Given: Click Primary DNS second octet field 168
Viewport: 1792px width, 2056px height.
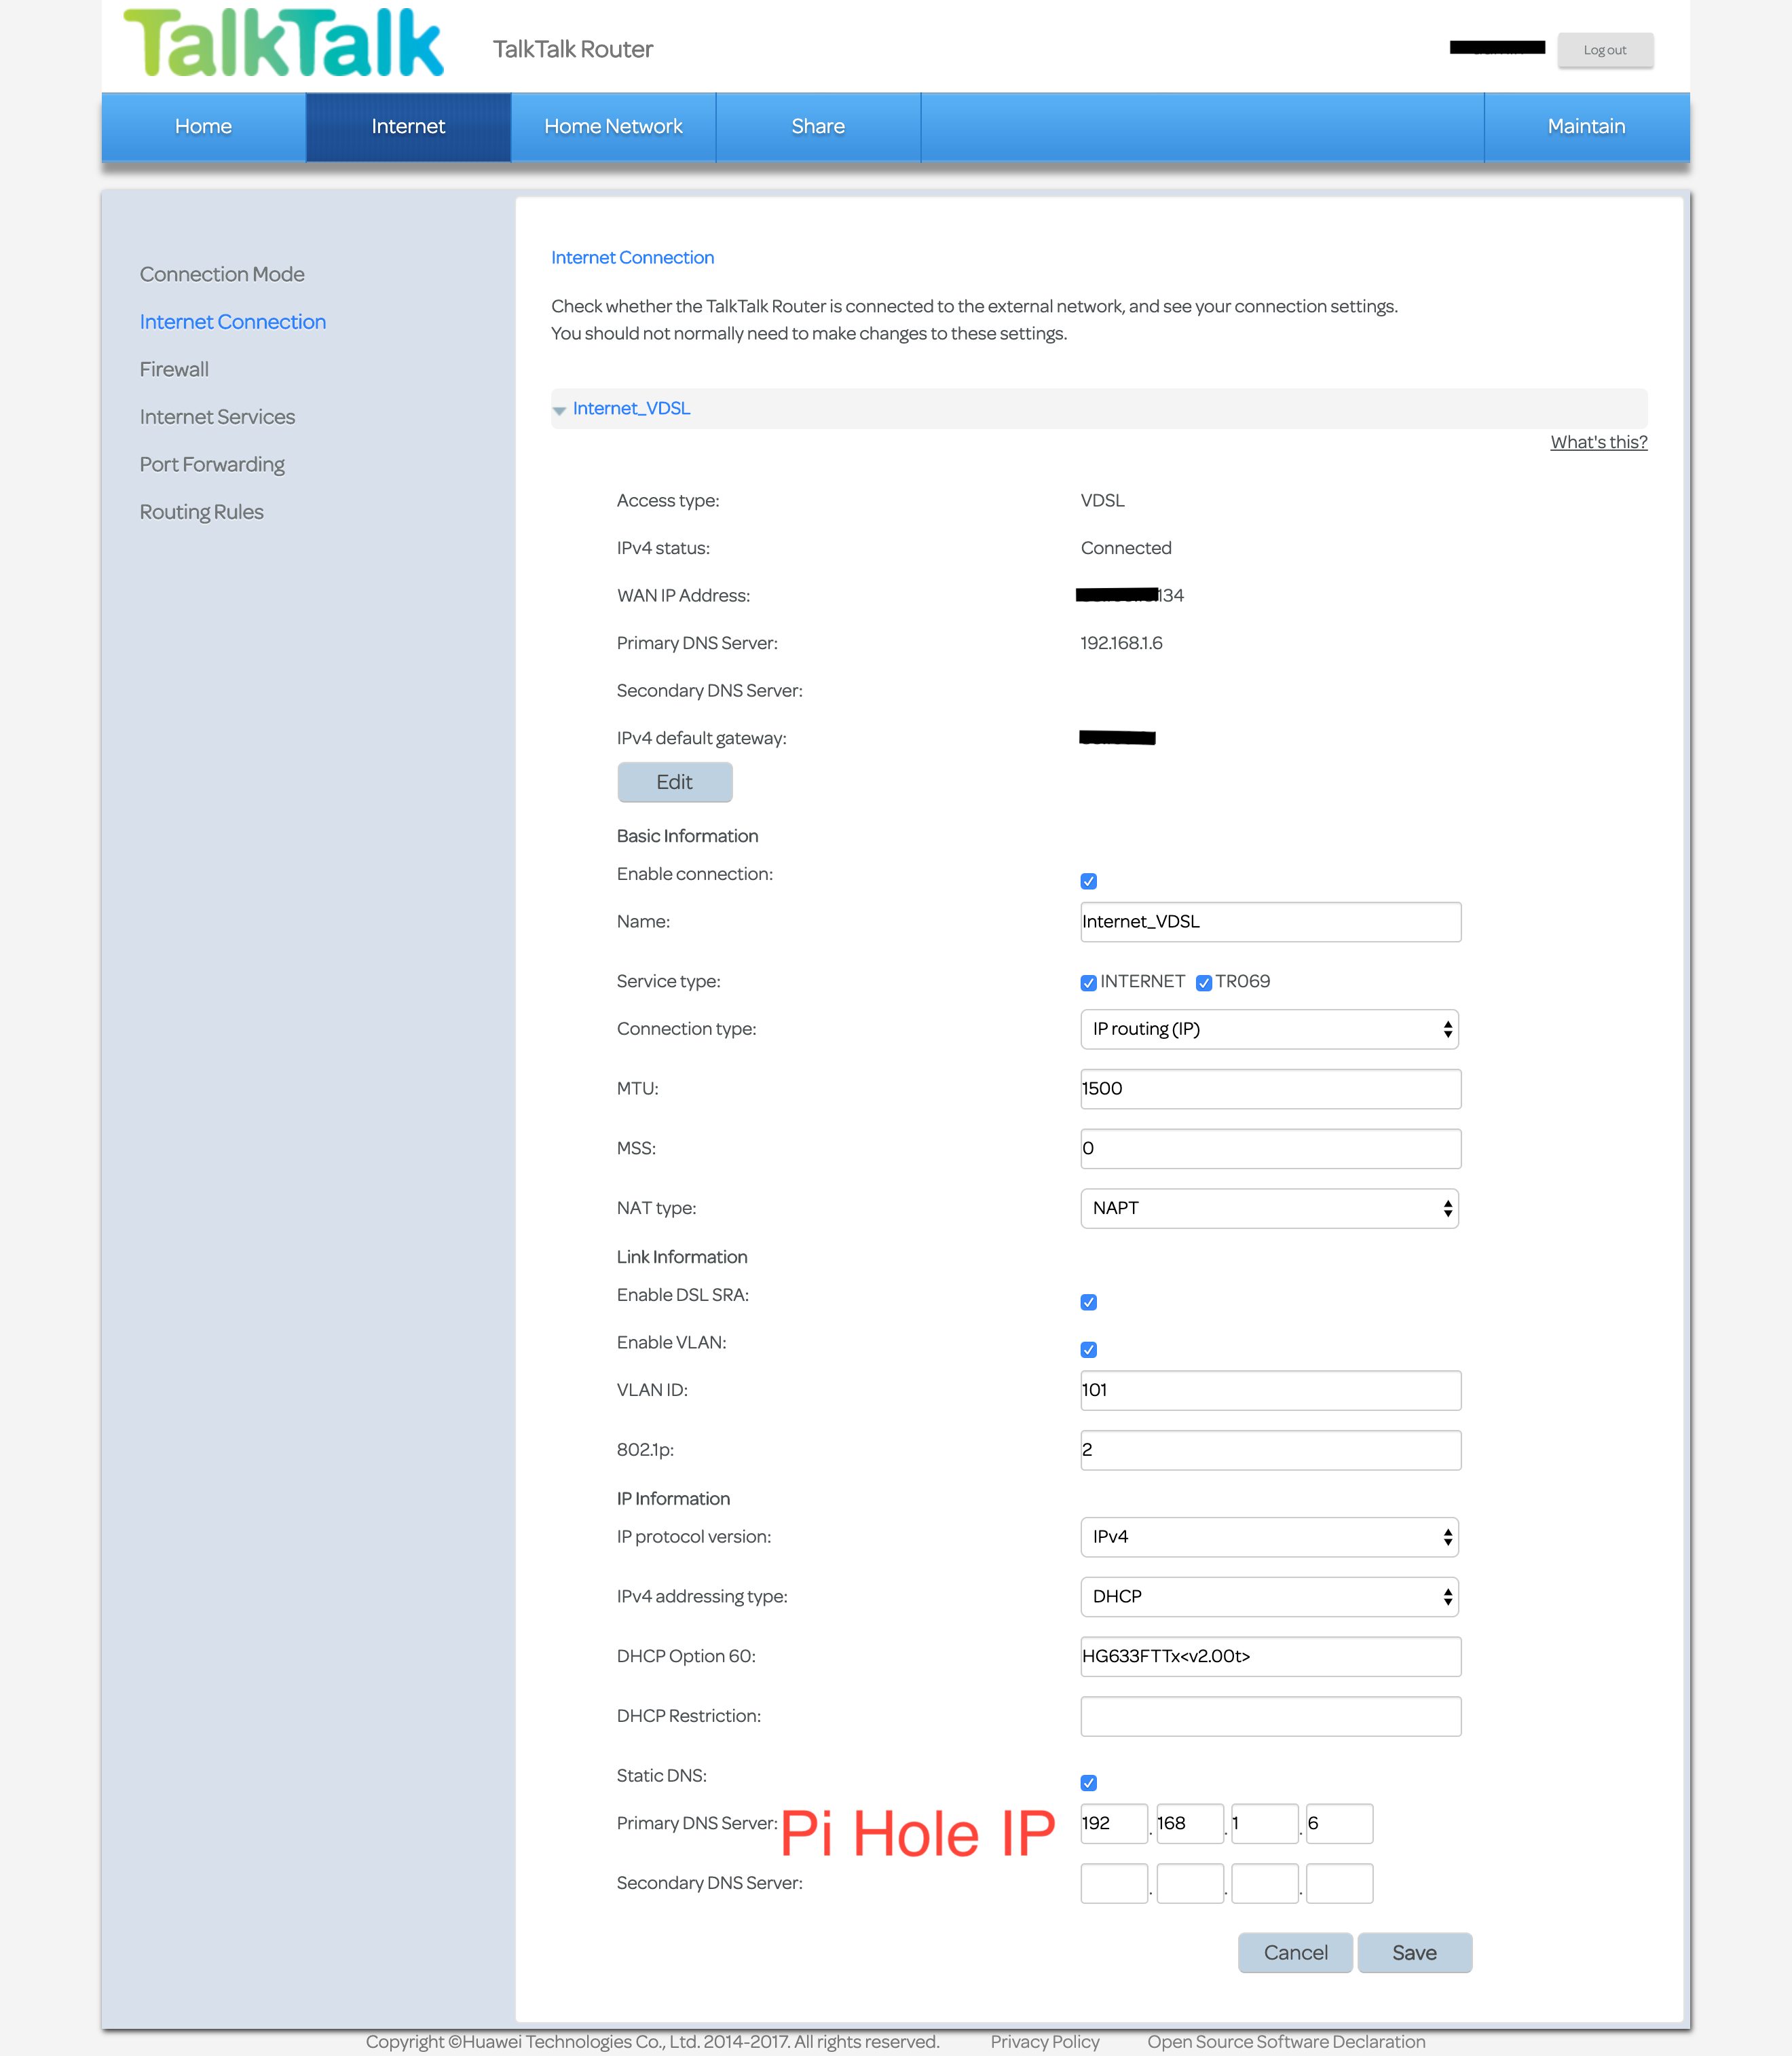Looking at the screenshot, I should (x=1190, y=1824).
